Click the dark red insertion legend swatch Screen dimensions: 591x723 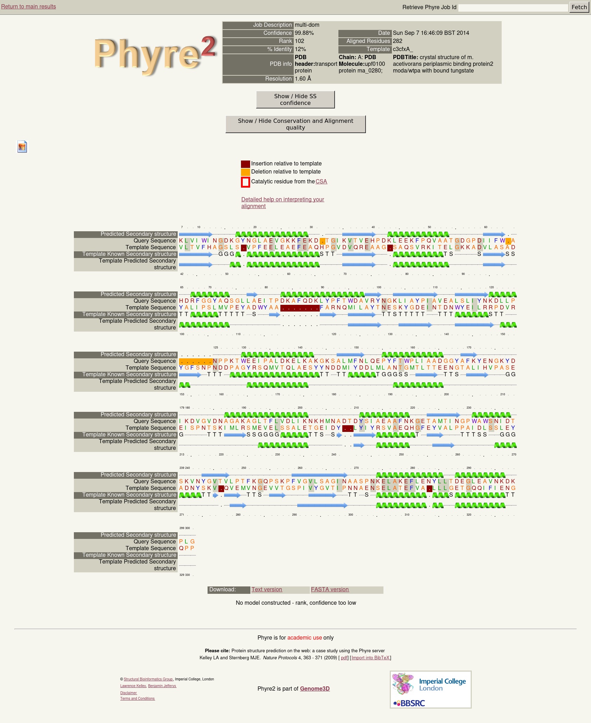click(x=245, y=164)
